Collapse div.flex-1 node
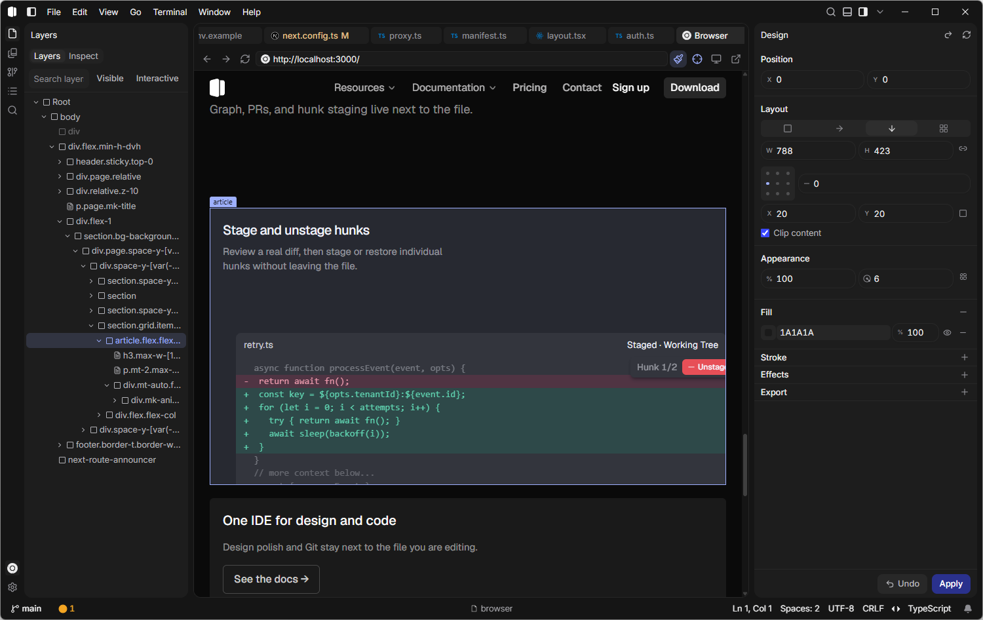 [x=60, y=221]
